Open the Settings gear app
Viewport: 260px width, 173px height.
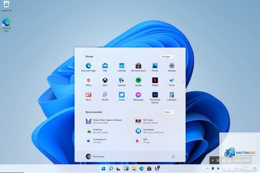coord(172,67)
